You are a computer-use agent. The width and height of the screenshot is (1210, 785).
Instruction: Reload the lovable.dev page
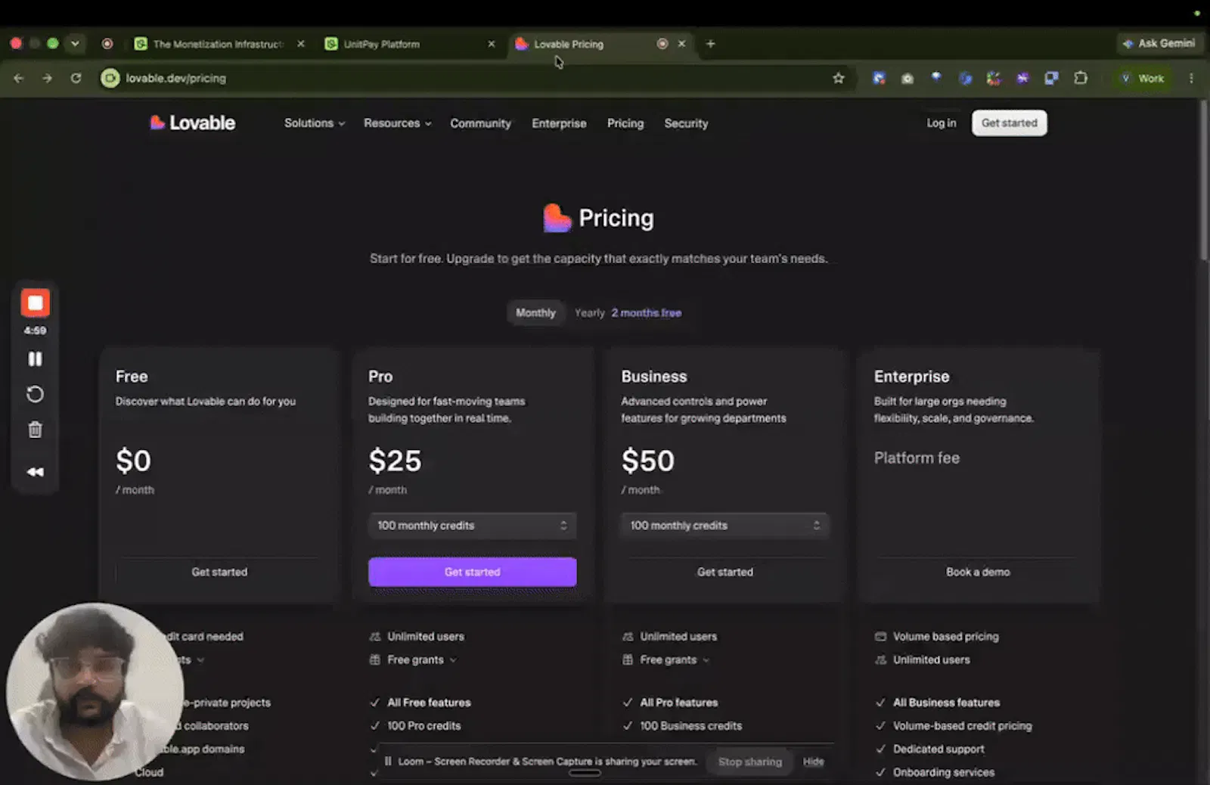(76, 79)
